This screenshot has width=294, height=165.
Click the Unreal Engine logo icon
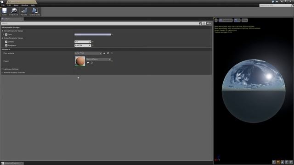2,2
